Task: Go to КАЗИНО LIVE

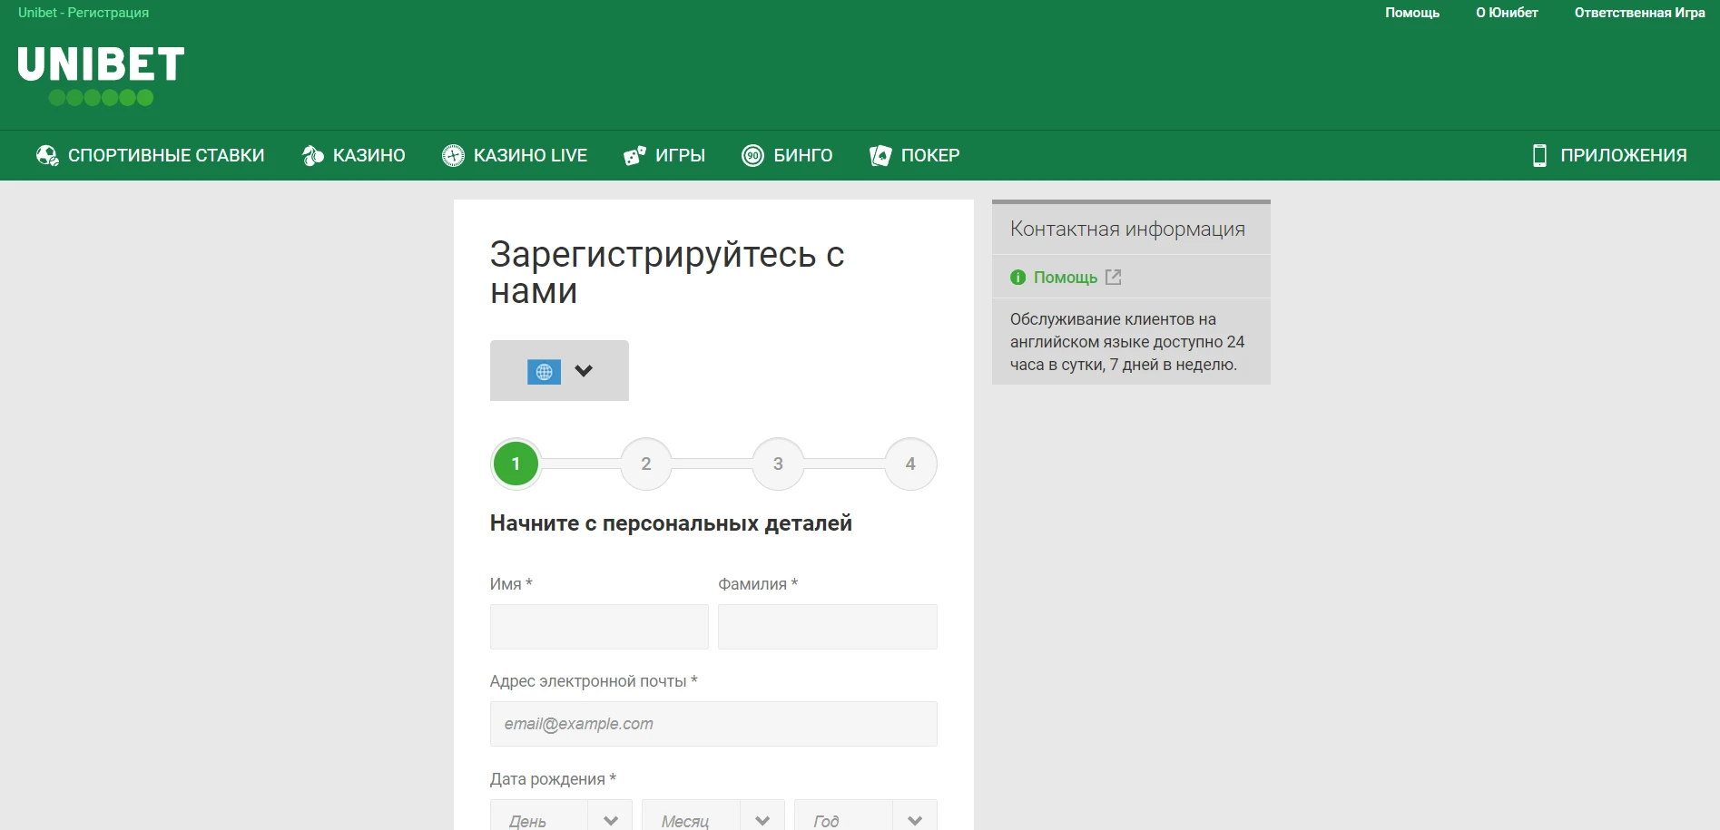Action: (530, 156)
